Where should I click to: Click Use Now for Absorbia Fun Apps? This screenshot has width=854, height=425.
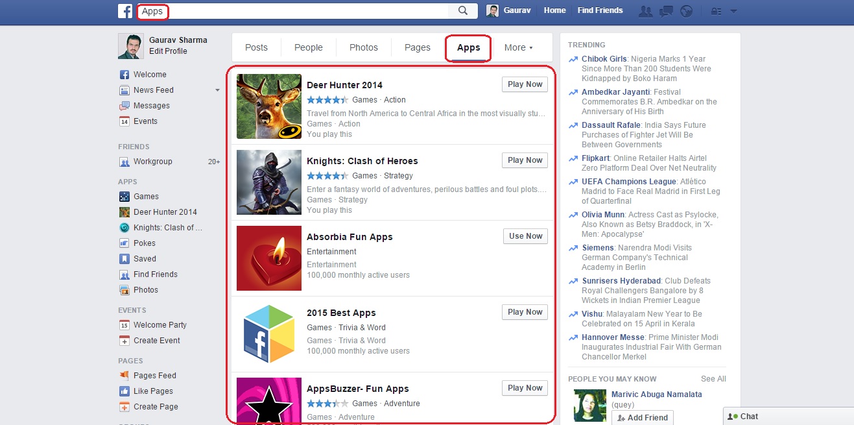[525, 236]
